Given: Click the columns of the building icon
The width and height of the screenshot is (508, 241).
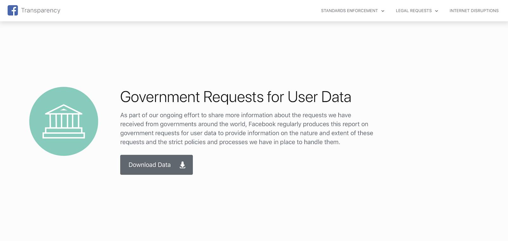Looking at the screenshot, I should pyautogui.click(x=64, y=121).
